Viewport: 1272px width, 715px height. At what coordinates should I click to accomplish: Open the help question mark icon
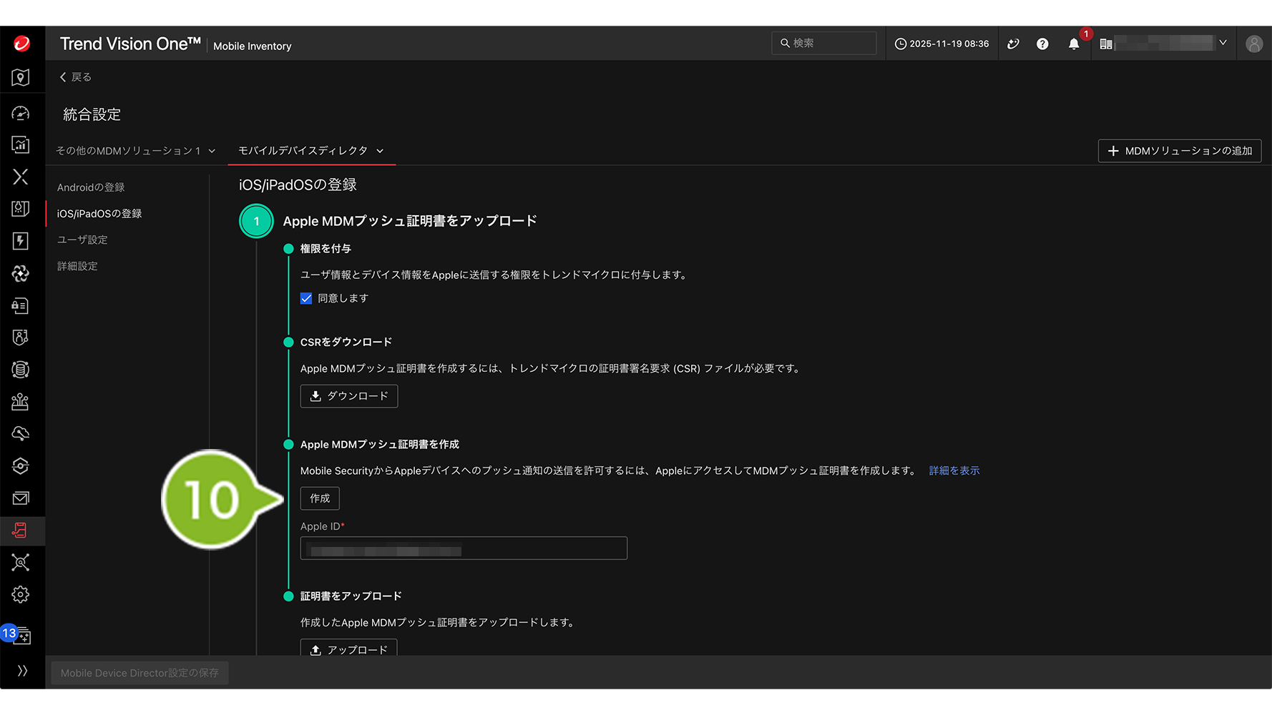pyautogui.click(x=1042, y=44)
